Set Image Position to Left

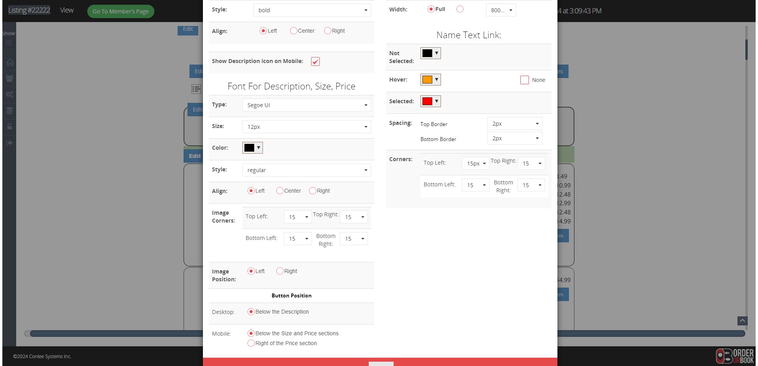point(251,271)
